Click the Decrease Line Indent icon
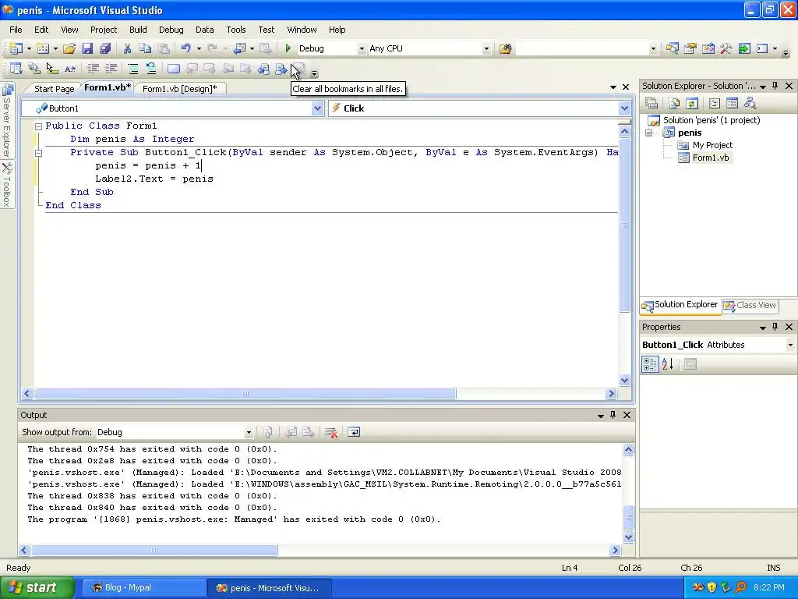 94,69
